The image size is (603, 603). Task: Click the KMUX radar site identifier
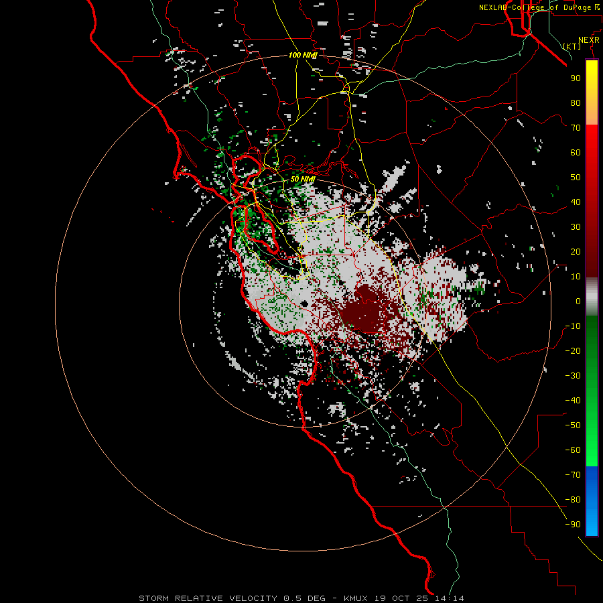(x=356, y=598)
